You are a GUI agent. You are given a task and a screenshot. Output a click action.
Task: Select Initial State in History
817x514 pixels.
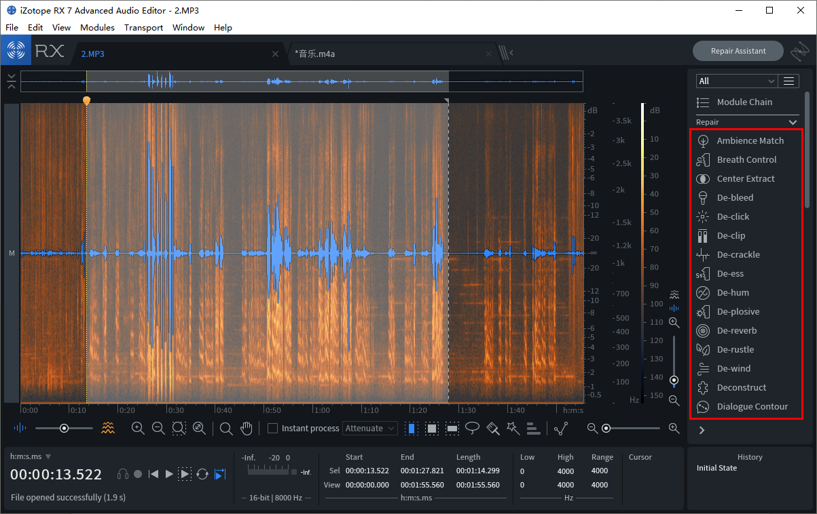[716, 468]
